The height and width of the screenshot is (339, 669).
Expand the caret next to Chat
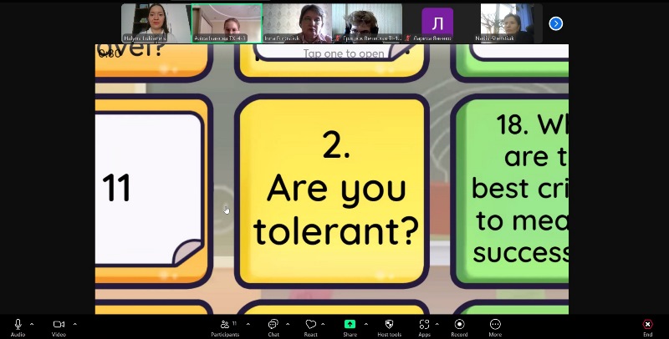pyautogui.click(x=288, y=324)
